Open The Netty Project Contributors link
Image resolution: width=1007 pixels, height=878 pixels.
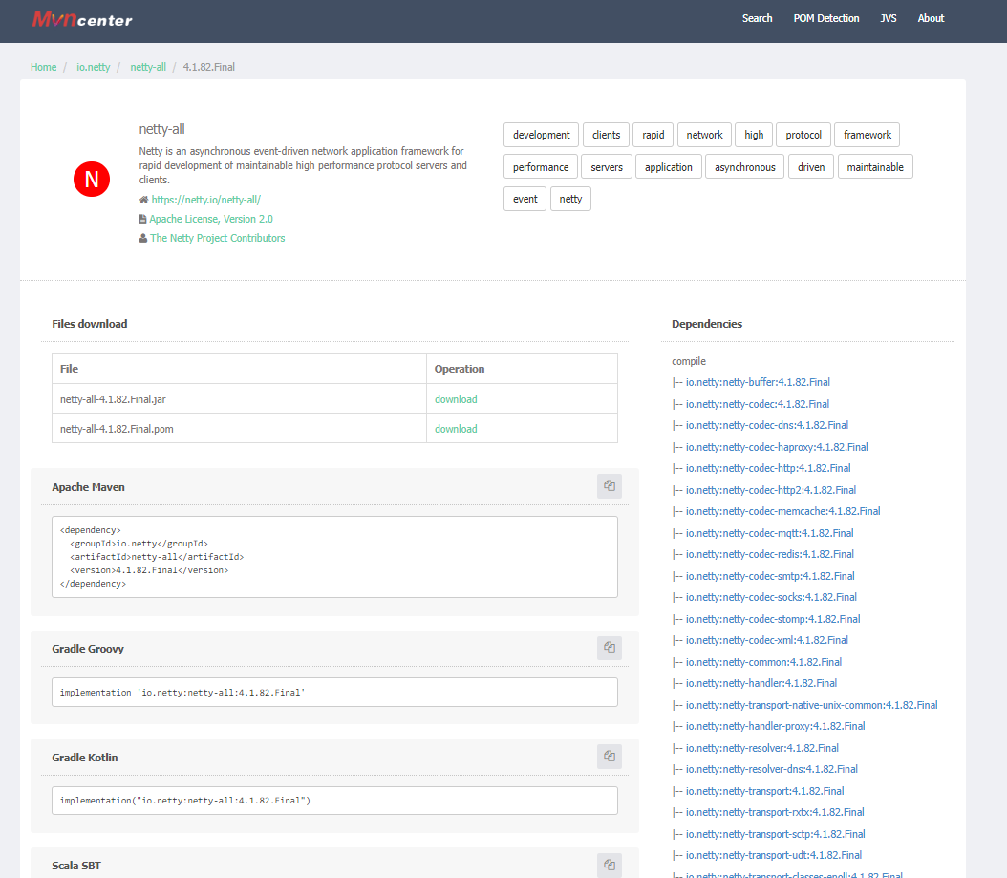point(217,238)
